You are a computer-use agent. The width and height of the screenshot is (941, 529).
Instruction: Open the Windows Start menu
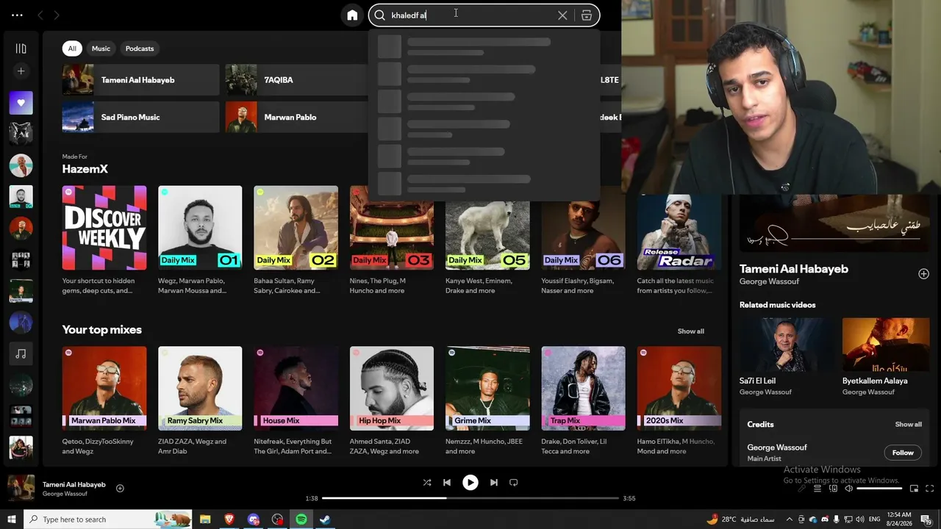11,519
